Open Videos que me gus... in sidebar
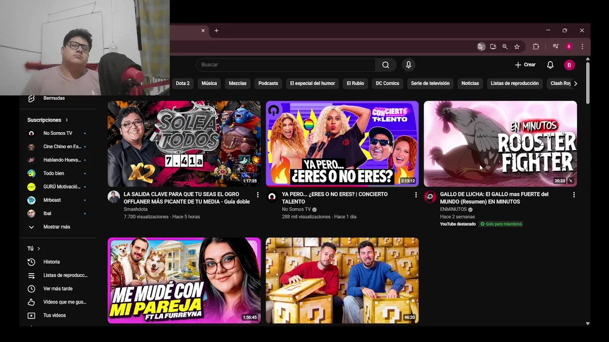Image resolution: width=609 pixels, height=342 pixels. point(57,302)
